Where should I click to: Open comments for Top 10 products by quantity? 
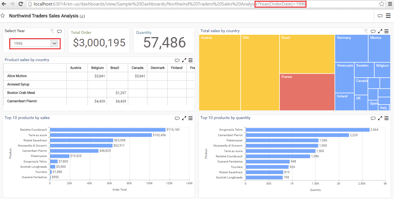(373, 118)
